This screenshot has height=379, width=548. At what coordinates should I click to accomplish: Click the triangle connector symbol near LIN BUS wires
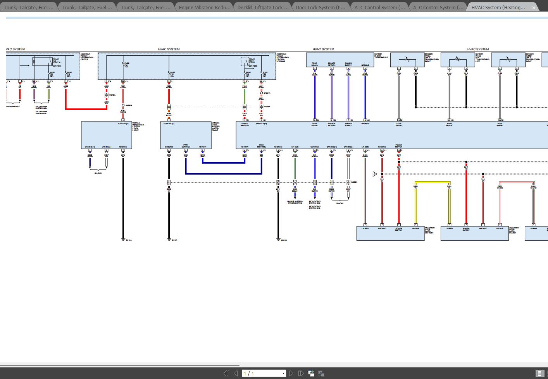point(375,174)
